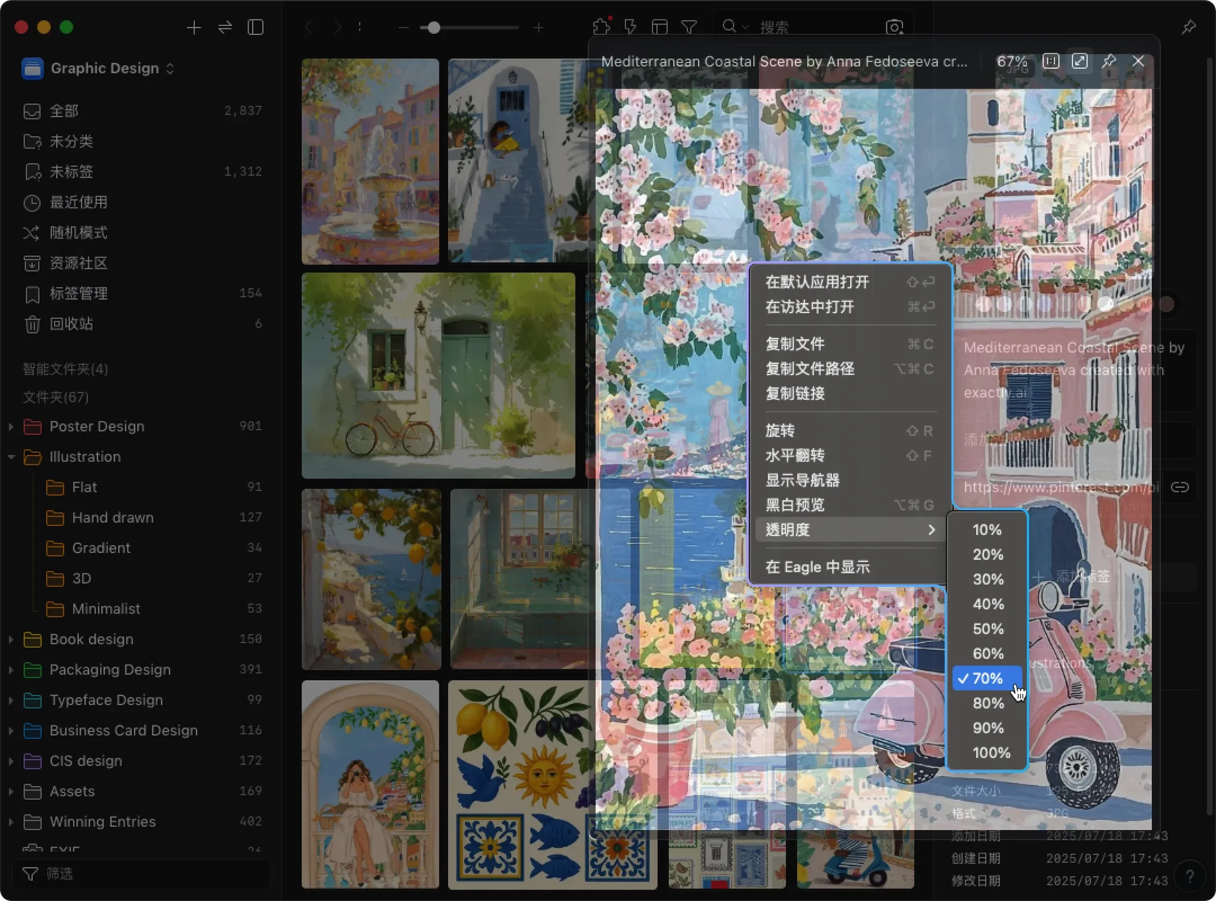Choose 旋转 rotate menu entry
This screenshot has height=901, width=1216.
pos(850,431)
